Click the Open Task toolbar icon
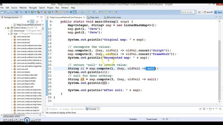223x125 pixels. point(60,12)
